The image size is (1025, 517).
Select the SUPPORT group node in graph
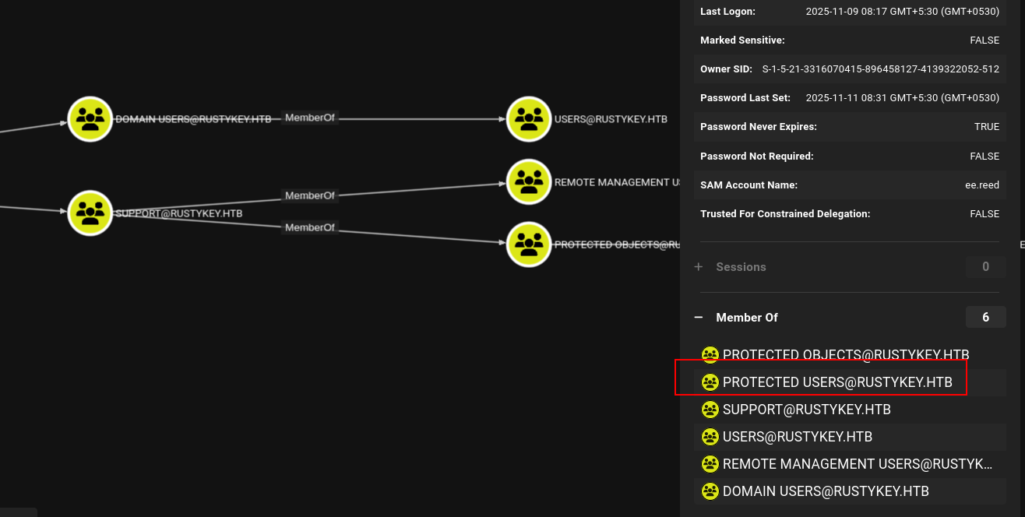(90, 213)
